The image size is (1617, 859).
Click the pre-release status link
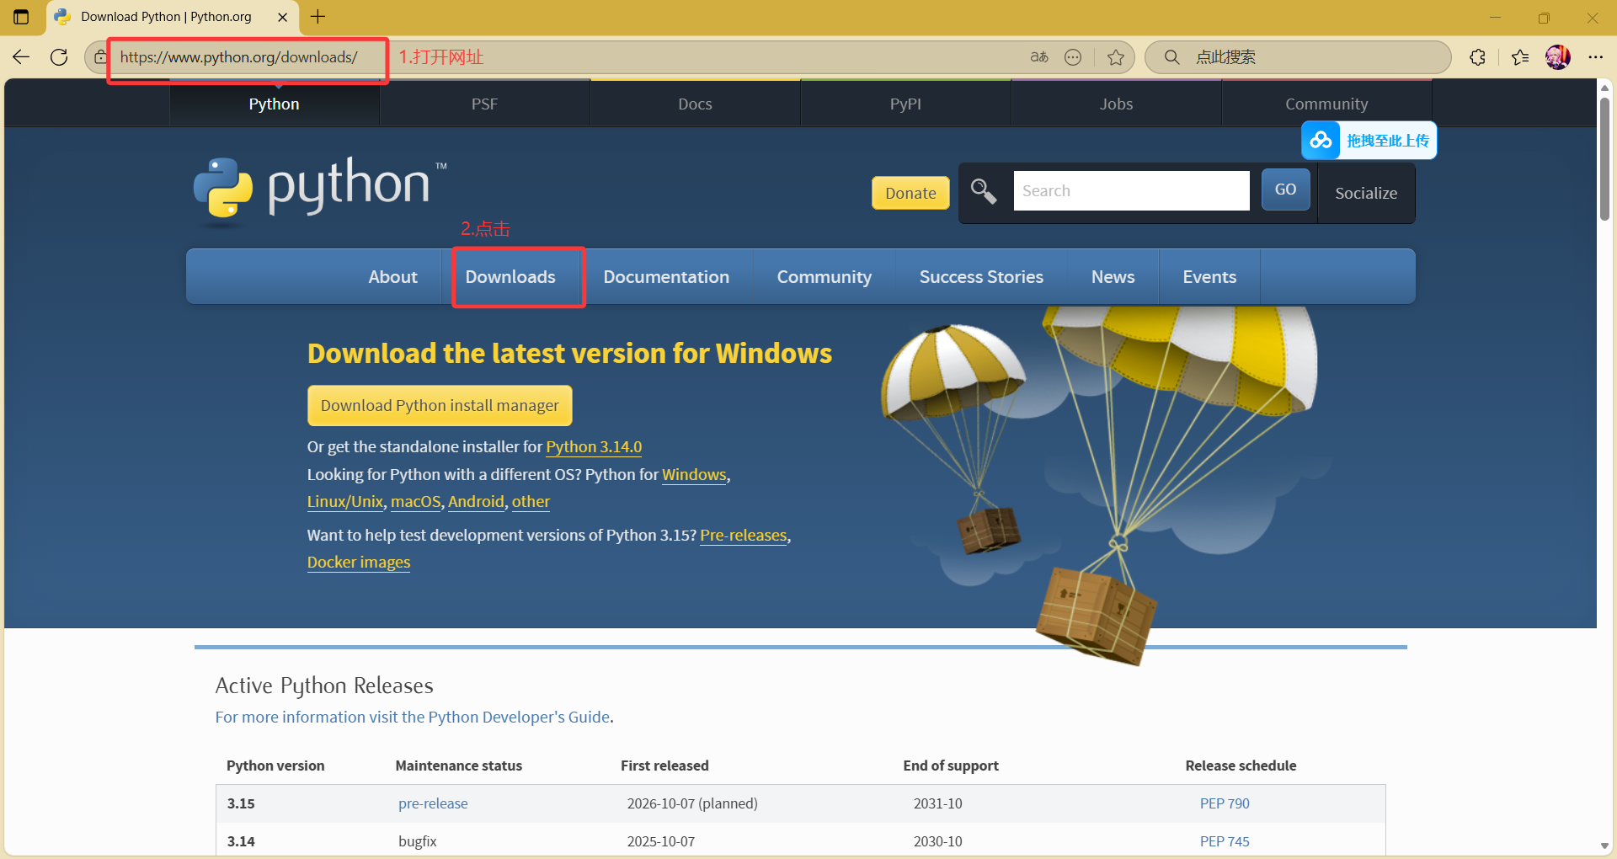tap(433, 803)
